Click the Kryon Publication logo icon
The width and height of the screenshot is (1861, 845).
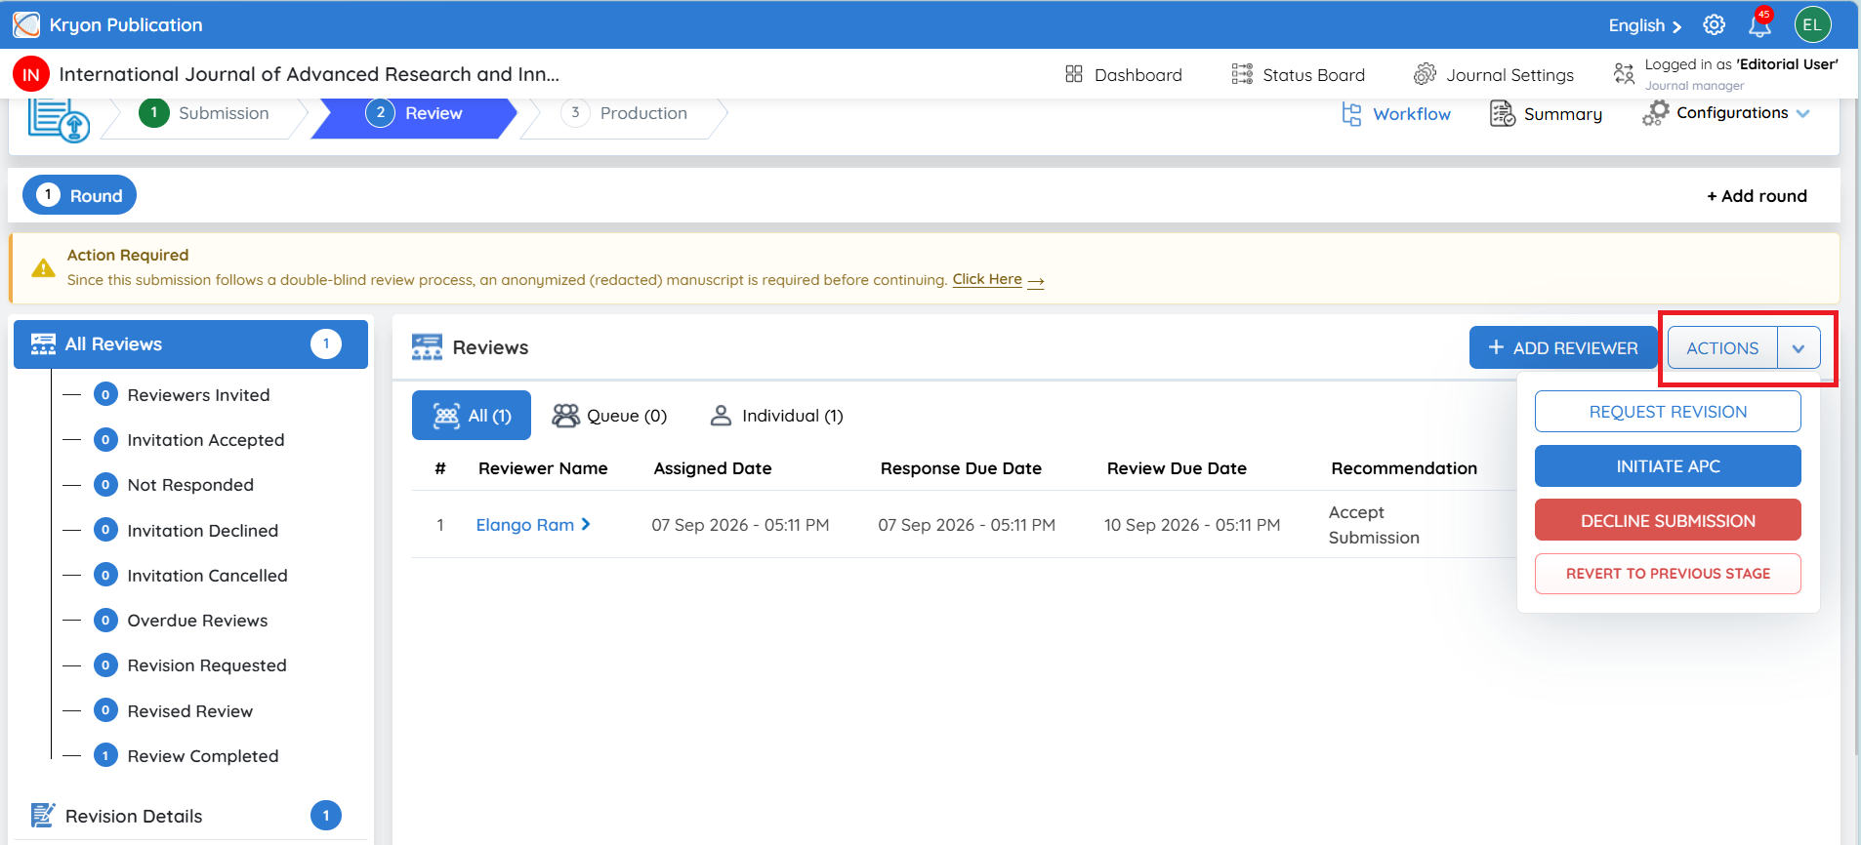[x=26, y=24]
